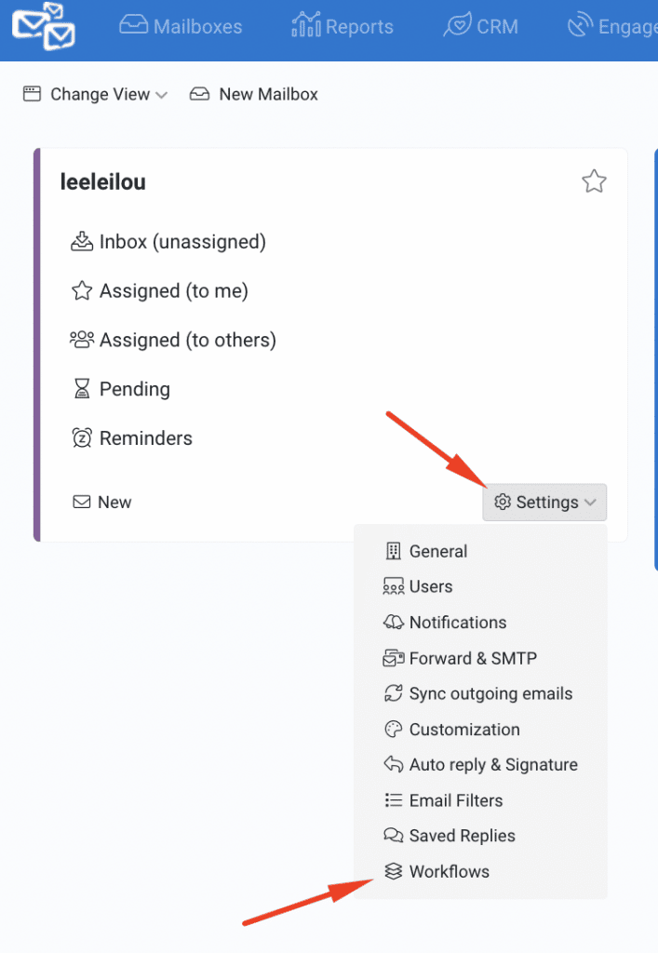
Task: Select Users from the settings menu
Action: click(x=430, y=586)
